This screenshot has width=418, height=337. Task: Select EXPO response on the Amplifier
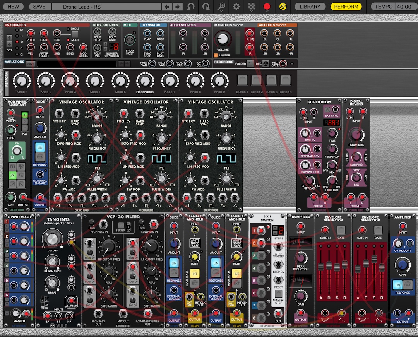[408, 285]
